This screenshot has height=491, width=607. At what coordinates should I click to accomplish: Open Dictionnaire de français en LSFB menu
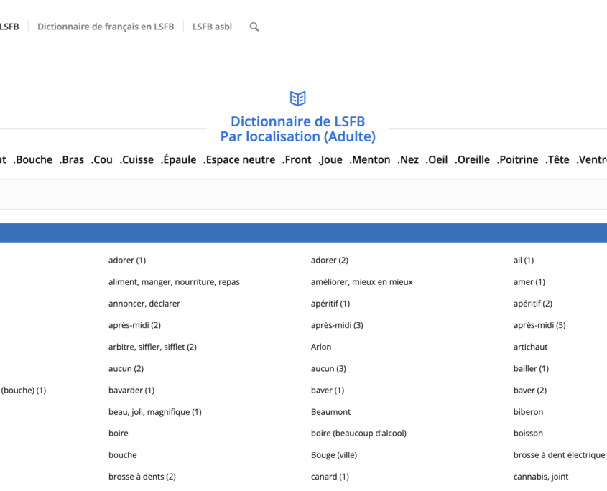106,27
